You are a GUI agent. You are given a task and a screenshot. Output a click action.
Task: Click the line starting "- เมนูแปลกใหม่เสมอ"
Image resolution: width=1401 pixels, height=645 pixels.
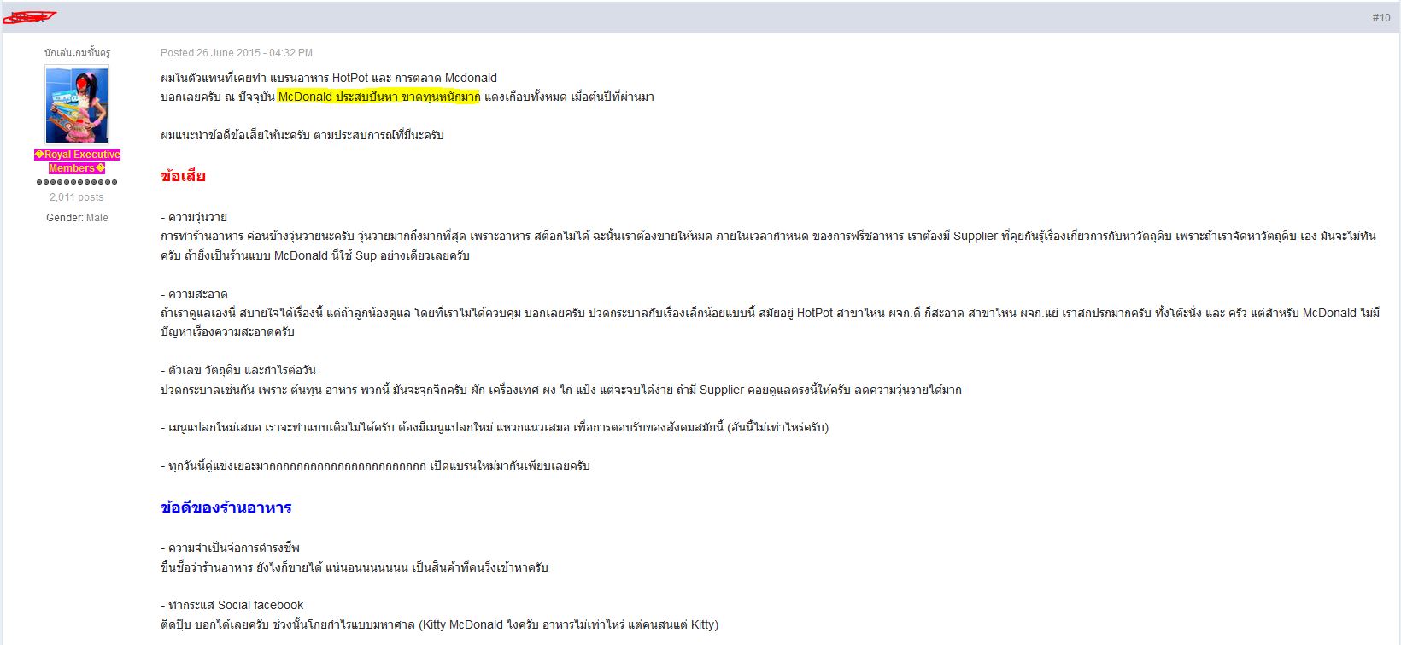(495, 427)
